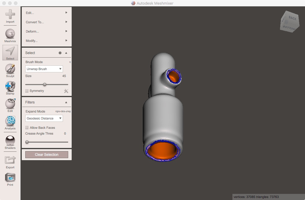
Task: Enable Symmetry for the selection brush
Action: (27, 91)
